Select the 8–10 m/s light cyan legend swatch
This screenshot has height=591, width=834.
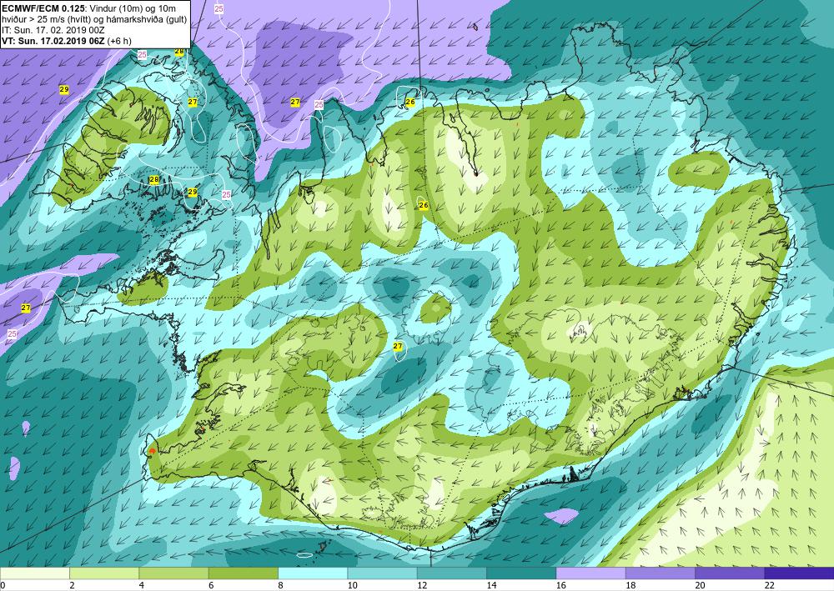click(313, 573)
